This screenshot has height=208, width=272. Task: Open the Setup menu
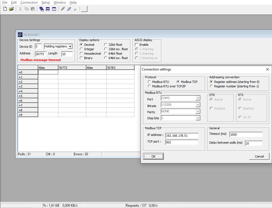pos(45,2)
